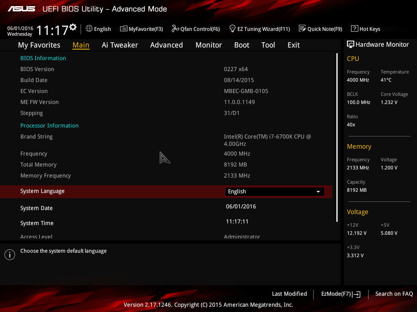Open the Boot tab
This screenshot has height=312, width=417.
coord(241,45)
